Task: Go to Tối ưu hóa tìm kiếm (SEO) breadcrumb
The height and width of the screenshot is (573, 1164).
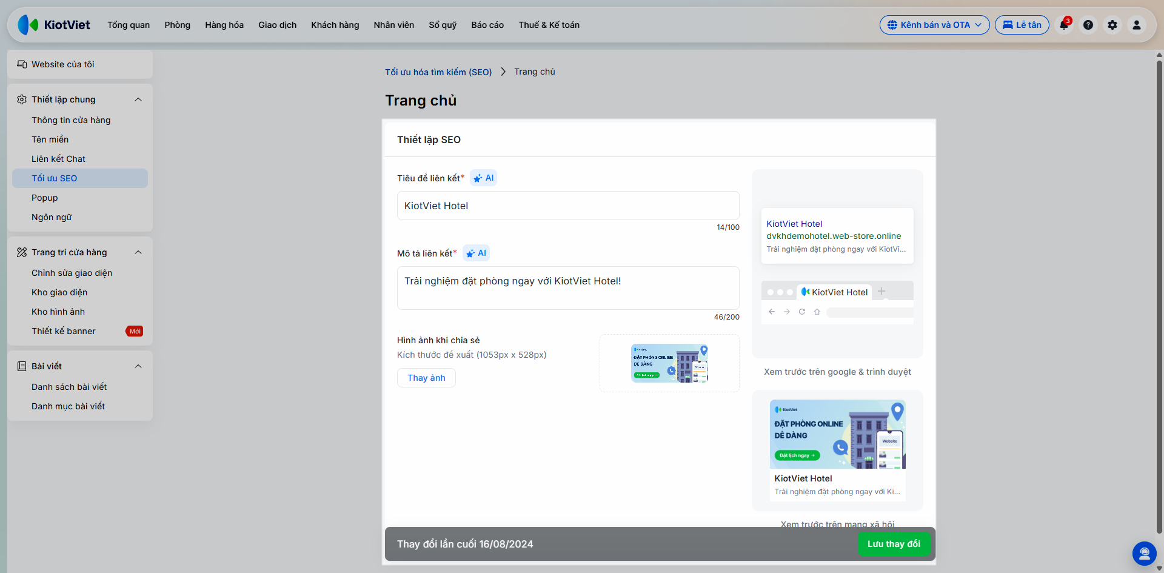Action: [438, 72]
